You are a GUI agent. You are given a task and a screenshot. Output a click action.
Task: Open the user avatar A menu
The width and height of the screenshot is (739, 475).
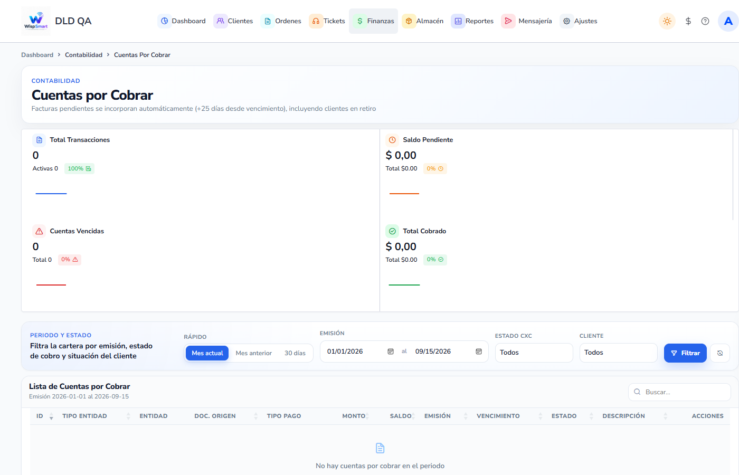[x=728, y=21]
